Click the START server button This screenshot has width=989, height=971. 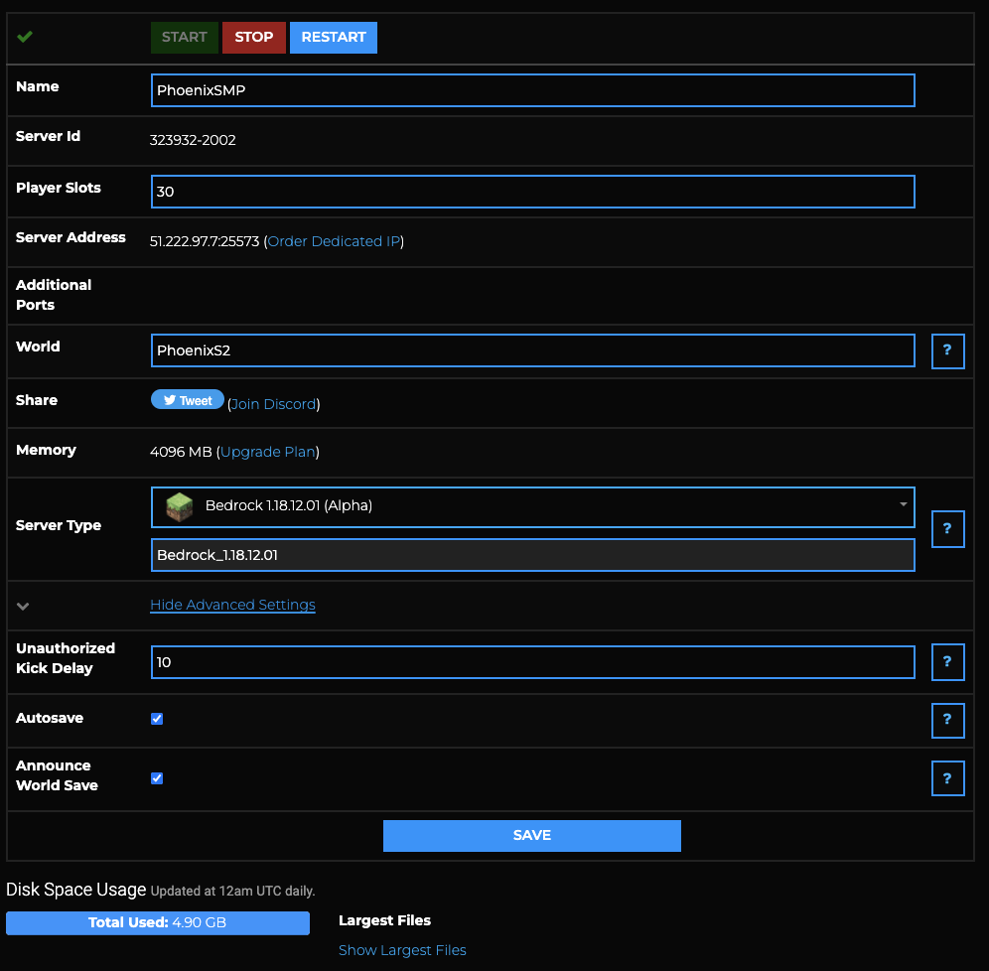tap(184, 37)
